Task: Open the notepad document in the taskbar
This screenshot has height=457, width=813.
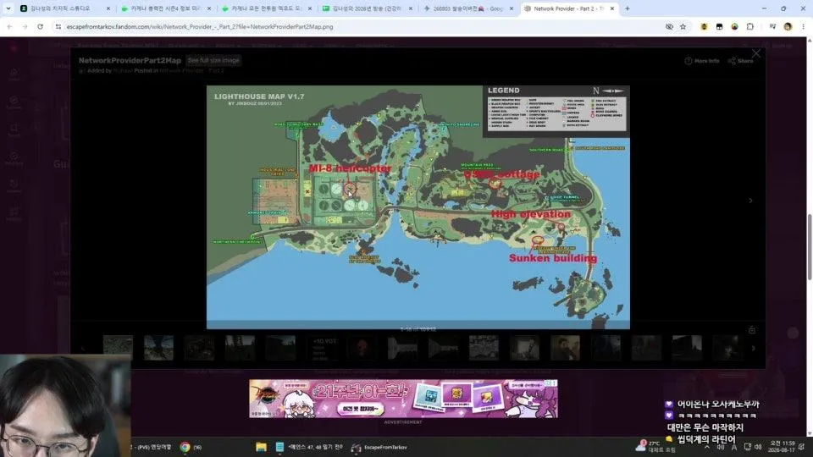Action: click(309, 447)
